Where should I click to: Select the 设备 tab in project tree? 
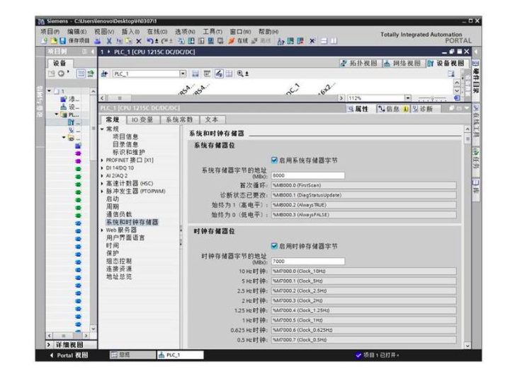(60, 63)
